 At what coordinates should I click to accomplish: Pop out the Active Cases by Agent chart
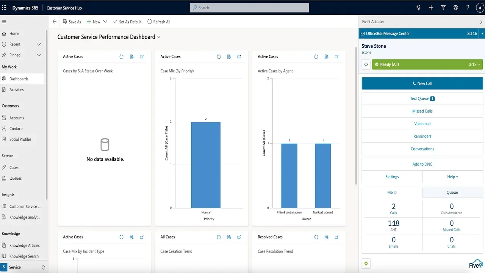[336, 56]
